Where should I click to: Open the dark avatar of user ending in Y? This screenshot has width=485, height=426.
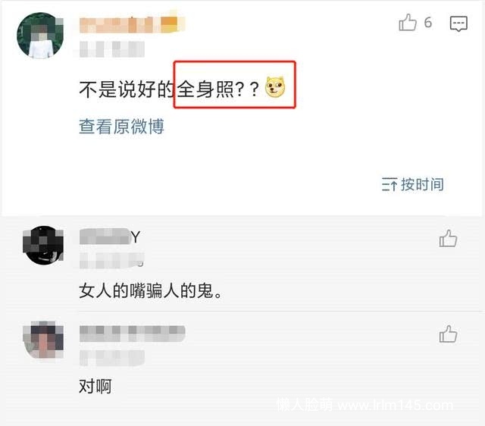pyautogui.click(x=43, y=245)
